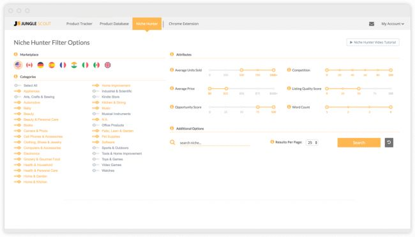Select the Germany flag marketplace
This screenshot has height=237, width=415.
[40, 65]
